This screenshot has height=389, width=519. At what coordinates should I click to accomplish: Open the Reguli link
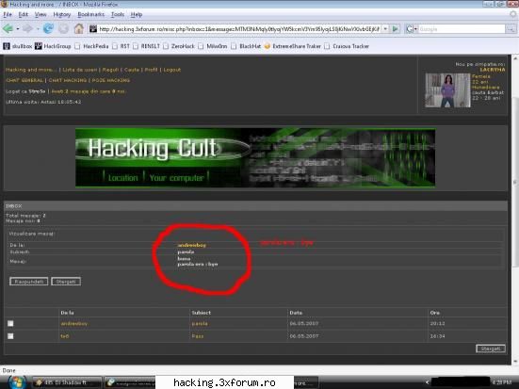(110, 70)
